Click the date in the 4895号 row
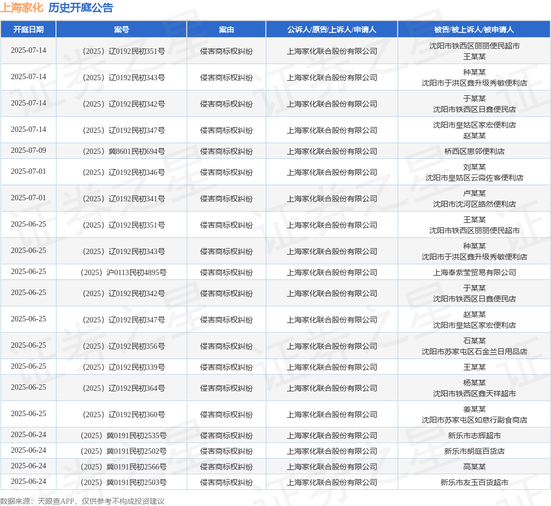This screenshot has width=551, height=506. point(29,271)
